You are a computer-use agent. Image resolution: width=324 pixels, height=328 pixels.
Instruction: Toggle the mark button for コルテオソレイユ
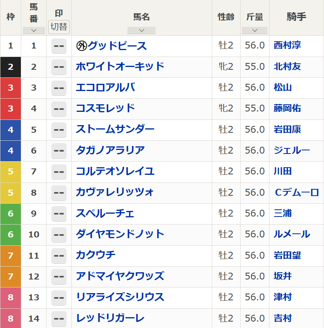point(59,172)
